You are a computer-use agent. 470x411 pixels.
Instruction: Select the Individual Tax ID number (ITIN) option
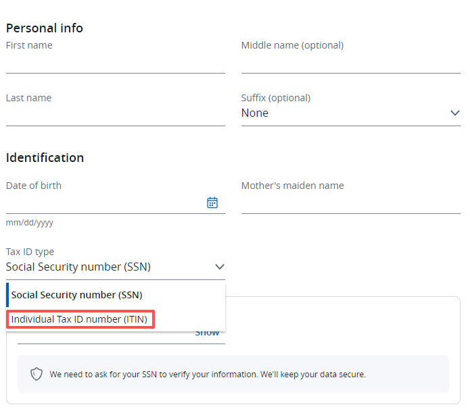80,319
